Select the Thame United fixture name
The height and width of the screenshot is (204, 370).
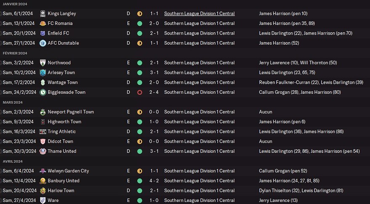(x=62, y=151)
